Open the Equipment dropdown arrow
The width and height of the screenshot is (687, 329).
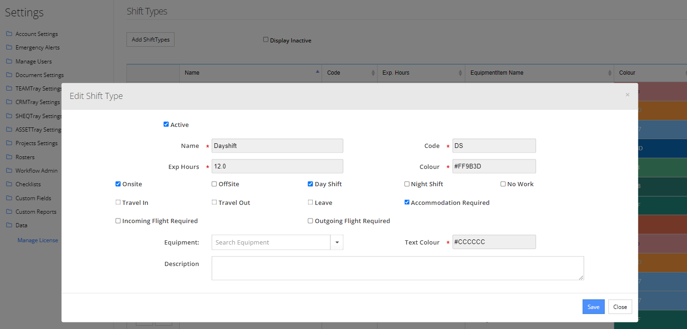[337, 242]
